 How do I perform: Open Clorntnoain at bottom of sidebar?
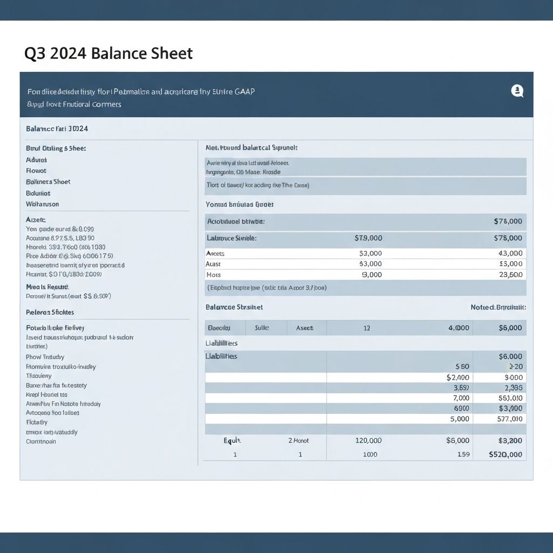[x=41, y=441]
